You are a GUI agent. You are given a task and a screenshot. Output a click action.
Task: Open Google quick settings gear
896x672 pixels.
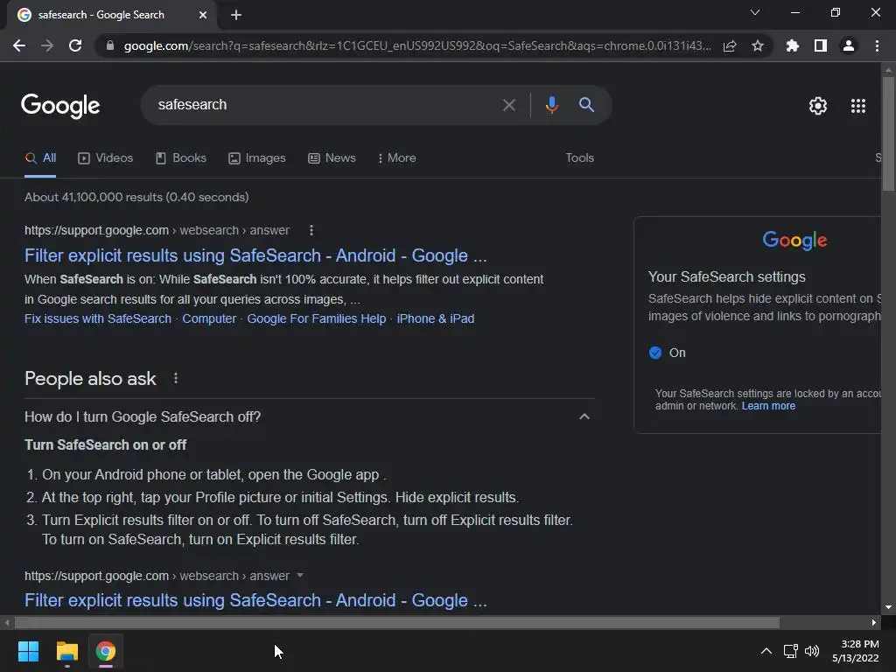pos(818,106)
